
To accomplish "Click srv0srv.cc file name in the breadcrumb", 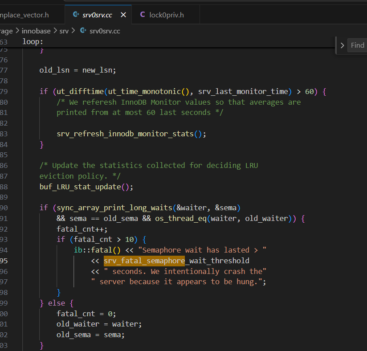I will [105, 31].
